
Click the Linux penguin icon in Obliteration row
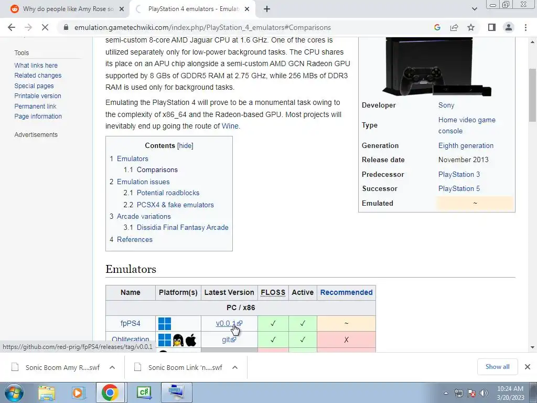(x=178, y=340)
